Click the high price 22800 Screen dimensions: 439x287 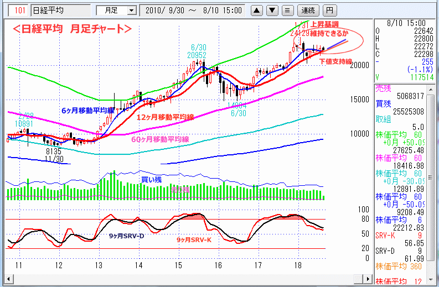pos(423,39)
